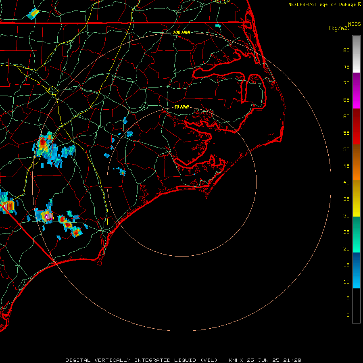Click the 50 NMI range ring label
Image resolution: width=363 pixels, height=363 pixels.
[x=181, y=107]
